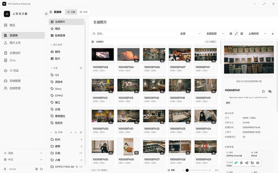Collapse the 分类 section
Screen dimensions: 278x173
(51, 68)
